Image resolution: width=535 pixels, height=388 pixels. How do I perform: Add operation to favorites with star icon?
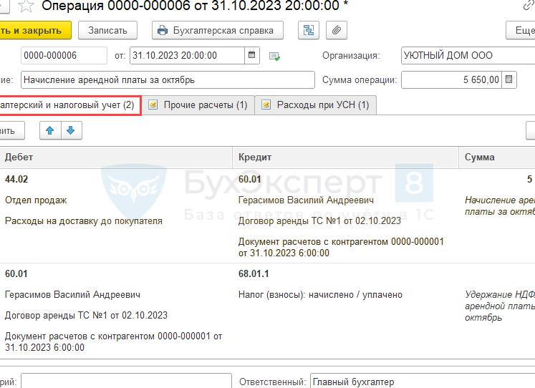[x=26, y=6]
